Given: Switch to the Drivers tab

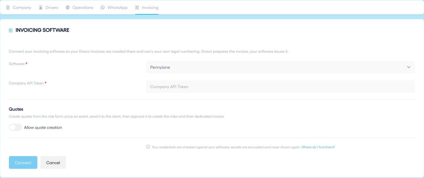Looking at the screenshot, I should tap(48, 8).
